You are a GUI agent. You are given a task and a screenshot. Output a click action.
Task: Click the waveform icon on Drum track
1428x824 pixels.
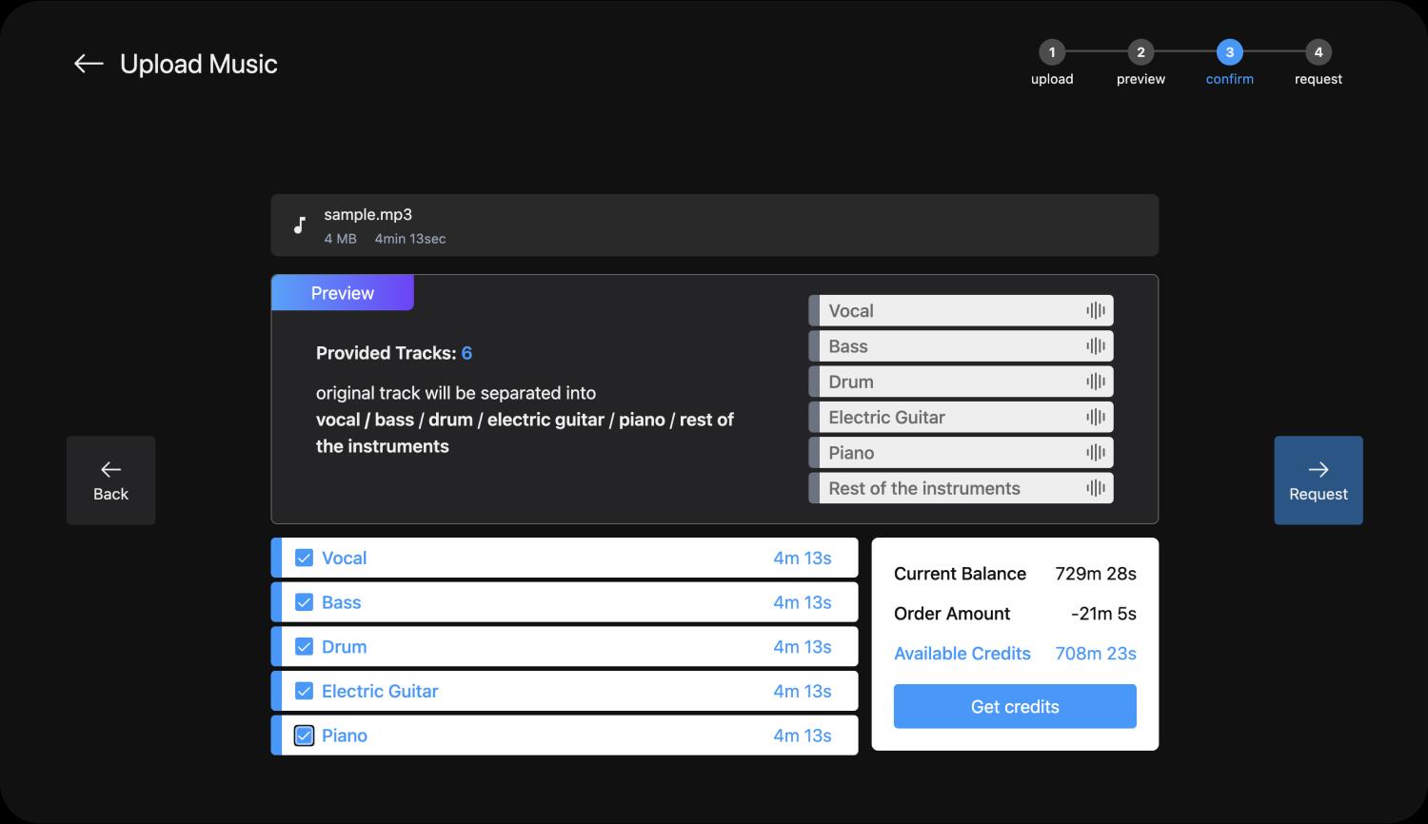pos(1096,382)
